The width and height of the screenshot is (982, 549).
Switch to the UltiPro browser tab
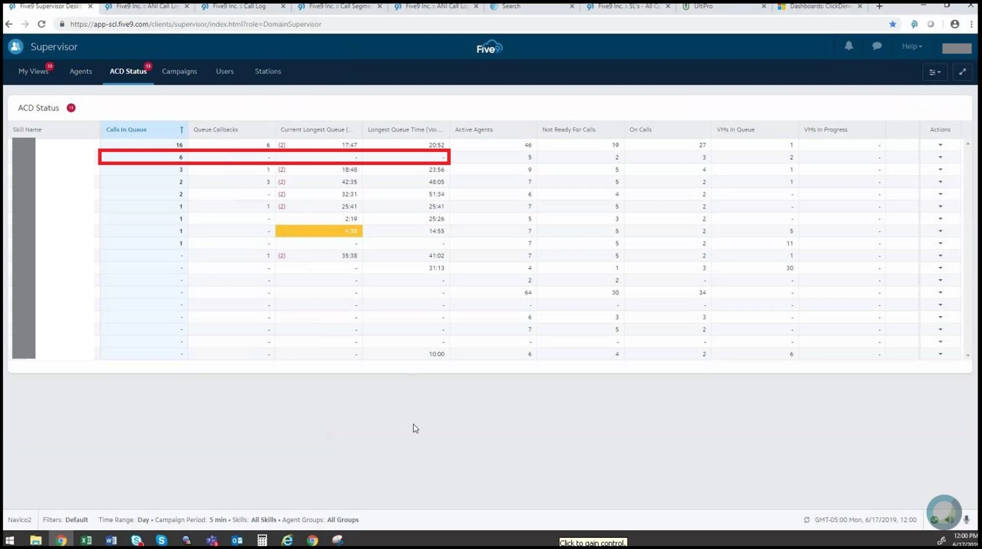(x=724, y=6)
